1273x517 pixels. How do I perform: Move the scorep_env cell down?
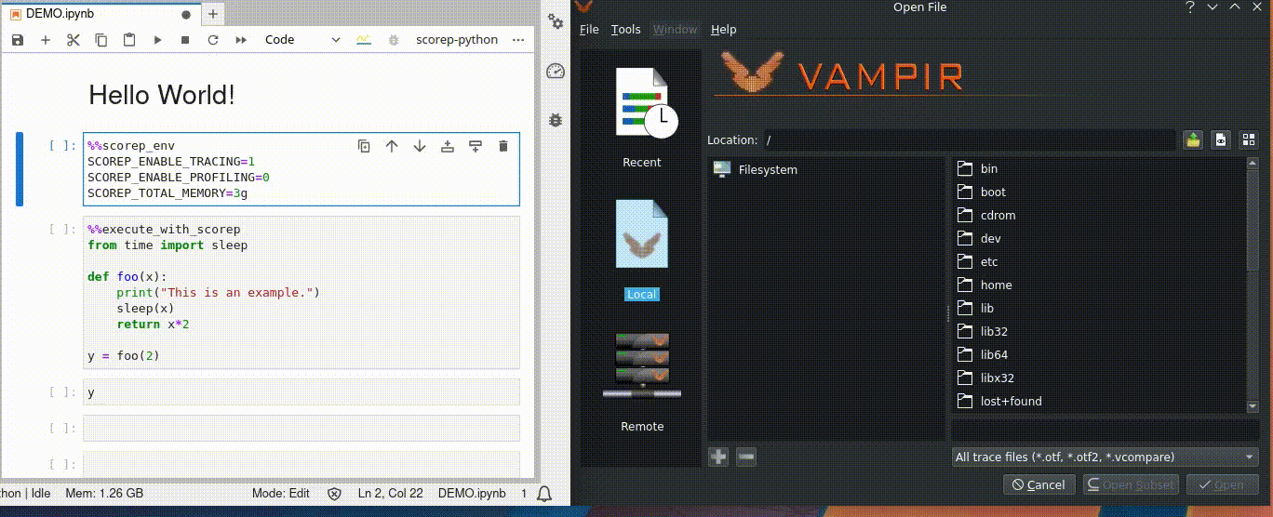click(x=420, y=146)
